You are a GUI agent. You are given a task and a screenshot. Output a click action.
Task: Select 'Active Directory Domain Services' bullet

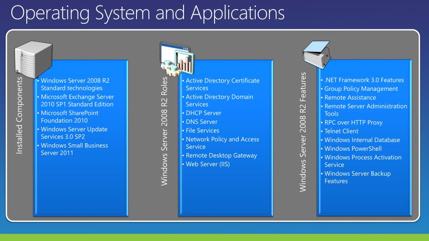220,100
